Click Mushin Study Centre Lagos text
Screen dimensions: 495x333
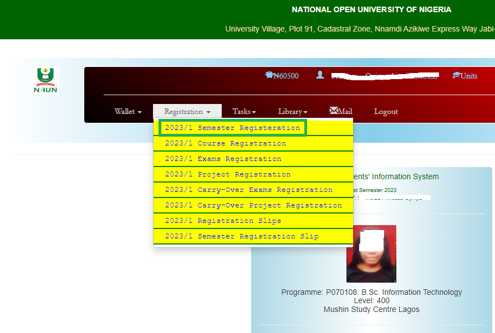371,309
